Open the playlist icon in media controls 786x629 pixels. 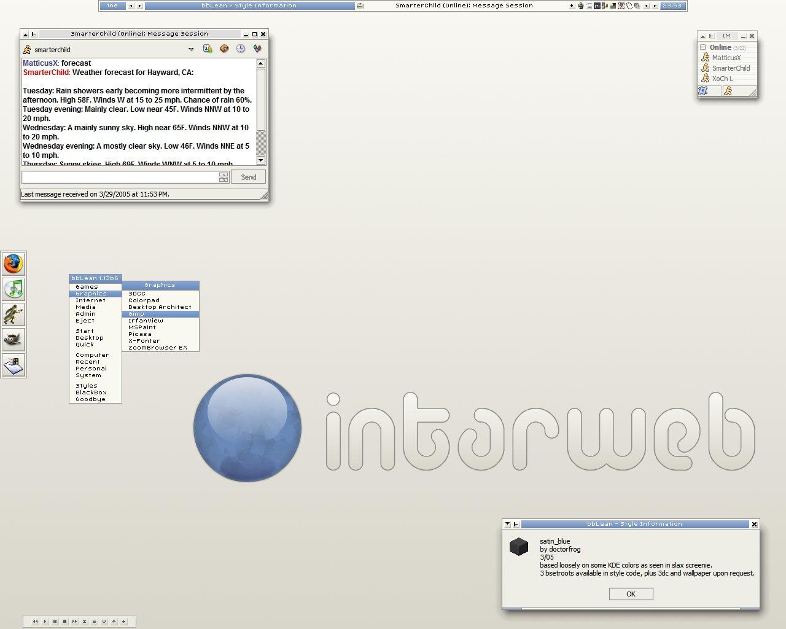94,621
